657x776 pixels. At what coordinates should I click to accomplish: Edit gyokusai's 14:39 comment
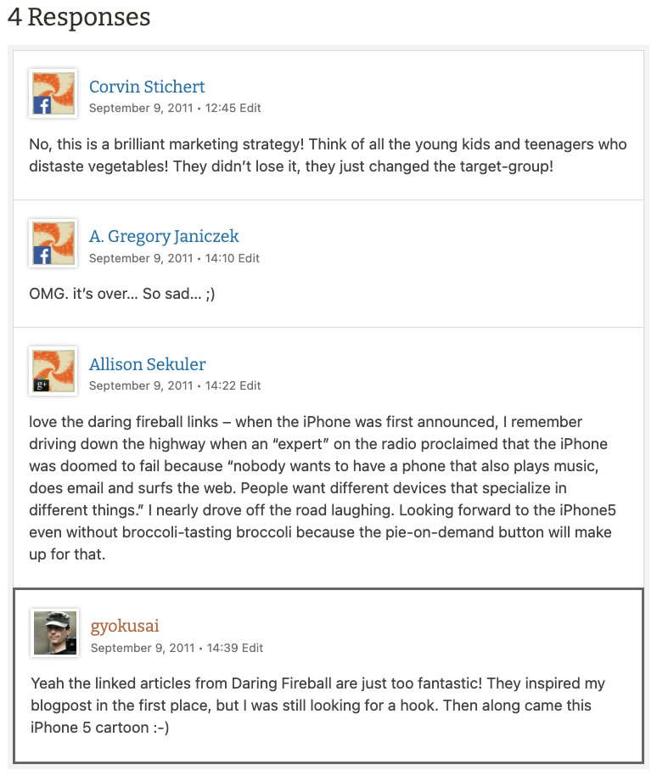[252, 648]
